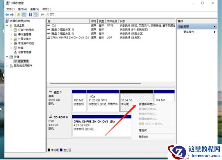Viewport: 222px width, 160px height.
Task: Select the D: 4.33 GB UDF block
Action: (x=102, y=126)
